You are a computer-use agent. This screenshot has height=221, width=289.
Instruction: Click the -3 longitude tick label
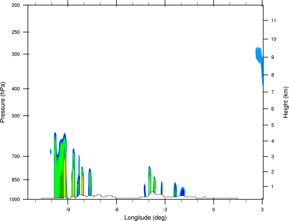coord(165,210)
